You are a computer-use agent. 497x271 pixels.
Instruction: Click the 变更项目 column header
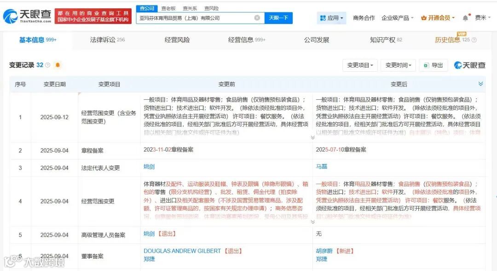(110, 84)
